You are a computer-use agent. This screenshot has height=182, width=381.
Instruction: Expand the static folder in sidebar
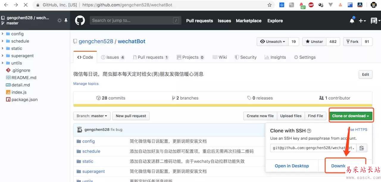pyautogui.click(x=2, y=48)
